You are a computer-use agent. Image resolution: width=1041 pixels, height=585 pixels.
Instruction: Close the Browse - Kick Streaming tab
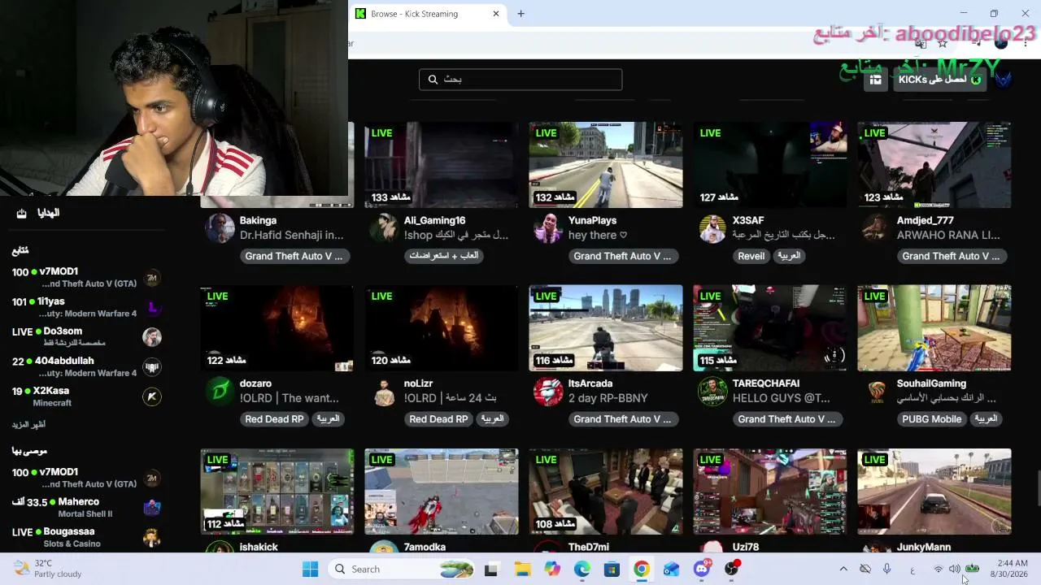tap(496, 14)
